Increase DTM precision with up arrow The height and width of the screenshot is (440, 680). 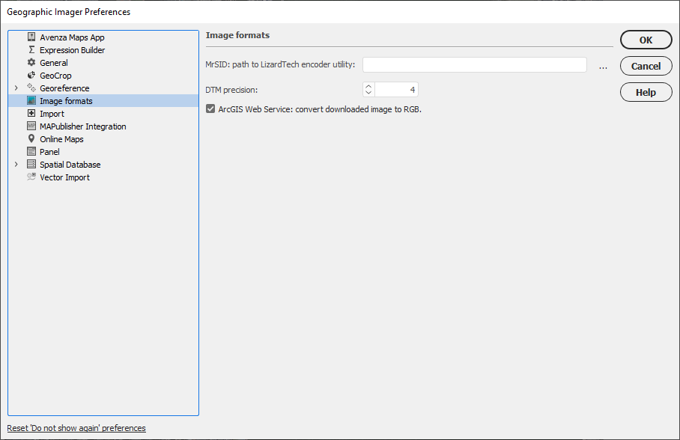click(x=368, y=85)
